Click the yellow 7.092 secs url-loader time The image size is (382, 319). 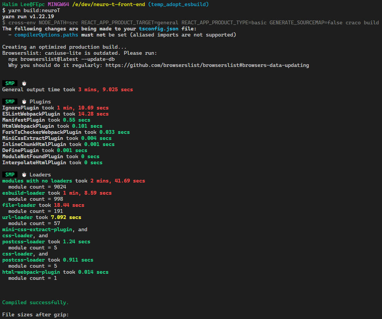[66, 217]
